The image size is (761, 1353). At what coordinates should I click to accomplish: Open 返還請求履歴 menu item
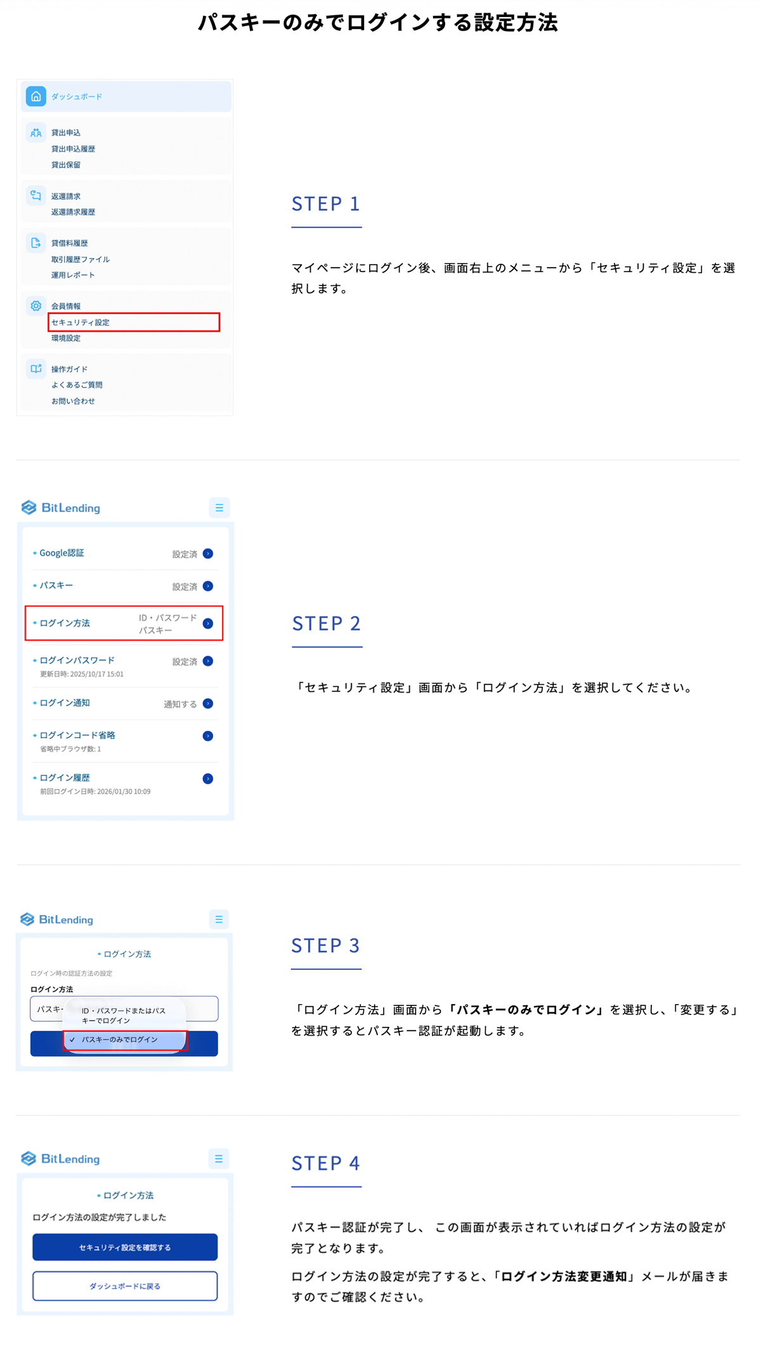(x=73, y=212)
